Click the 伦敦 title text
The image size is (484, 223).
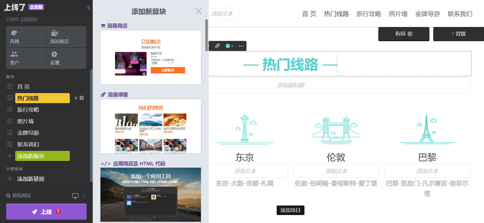pos(336,157)
